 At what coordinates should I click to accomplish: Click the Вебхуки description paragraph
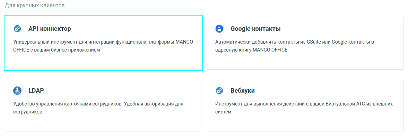[304, 108]
